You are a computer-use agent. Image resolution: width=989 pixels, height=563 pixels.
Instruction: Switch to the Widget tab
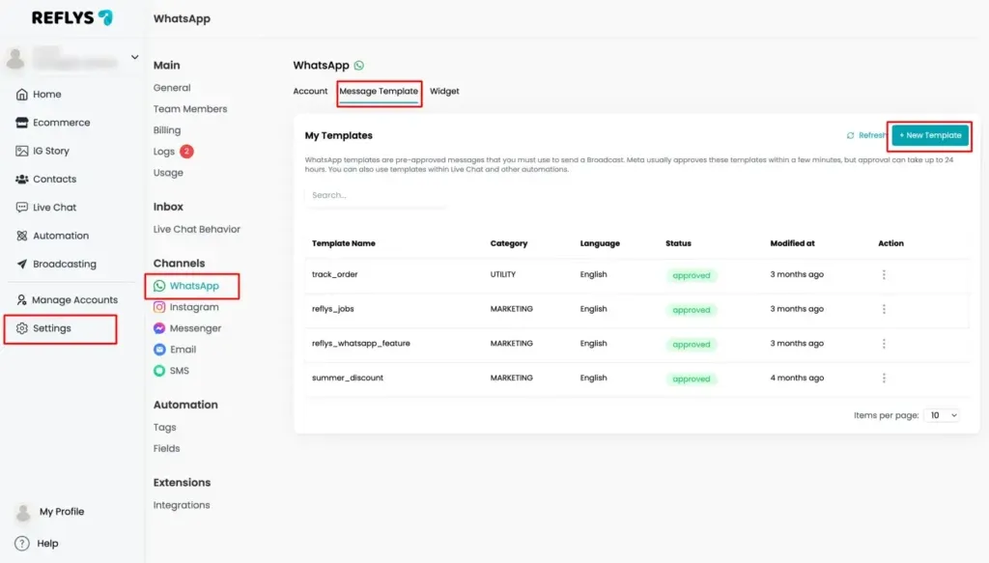[x=444, y=92]
